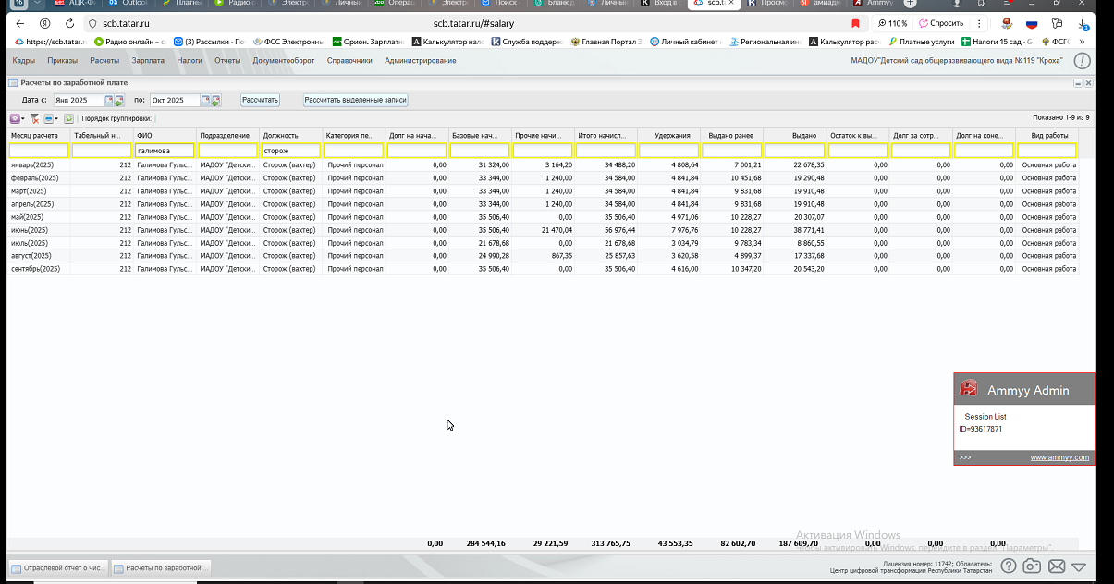
Task: Click the Подразделение filter field
Action: 227,151
